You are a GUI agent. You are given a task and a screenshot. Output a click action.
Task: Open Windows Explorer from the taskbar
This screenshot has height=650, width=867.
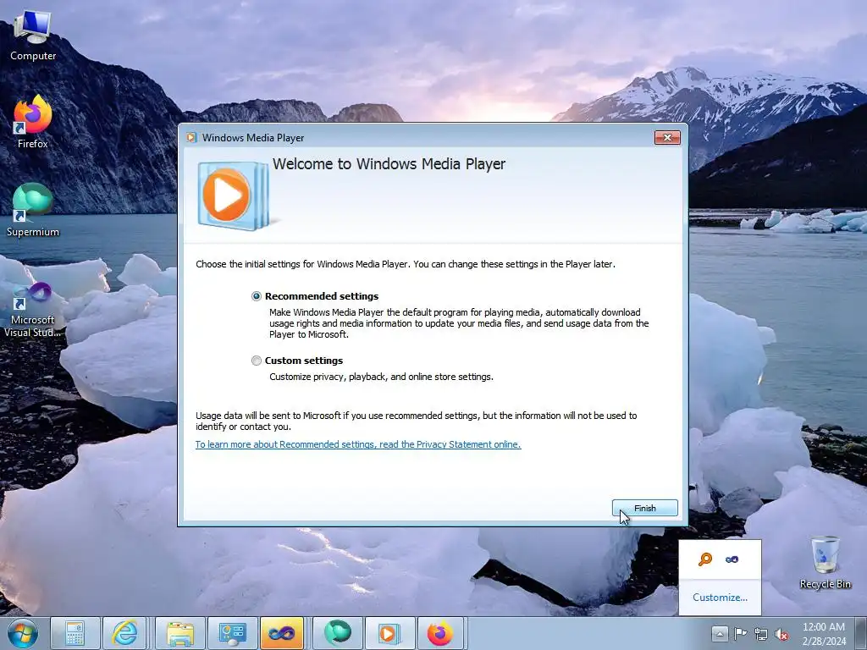(x=180, y=633)
